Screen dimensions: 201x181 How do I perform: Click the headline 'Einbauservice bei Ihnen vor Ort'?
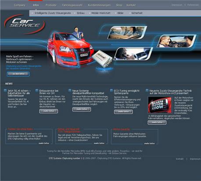click(49, 92)
